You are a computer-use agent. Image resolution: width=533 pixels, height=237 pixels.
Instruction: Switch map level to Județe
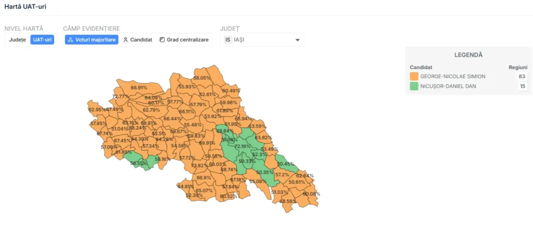point(18,39)
